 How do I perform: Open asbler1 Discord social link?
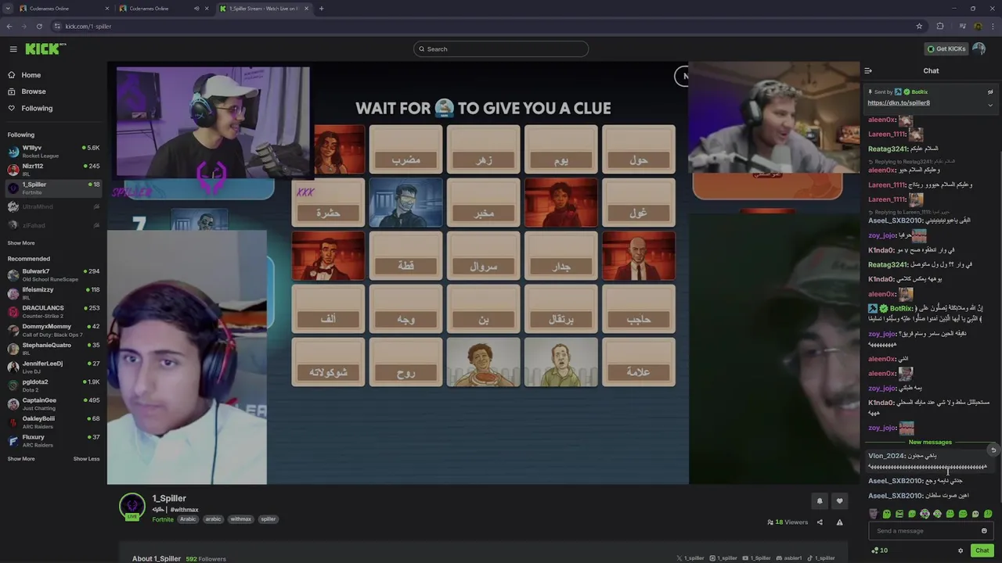pyautogui.click(x=789, y=558)
